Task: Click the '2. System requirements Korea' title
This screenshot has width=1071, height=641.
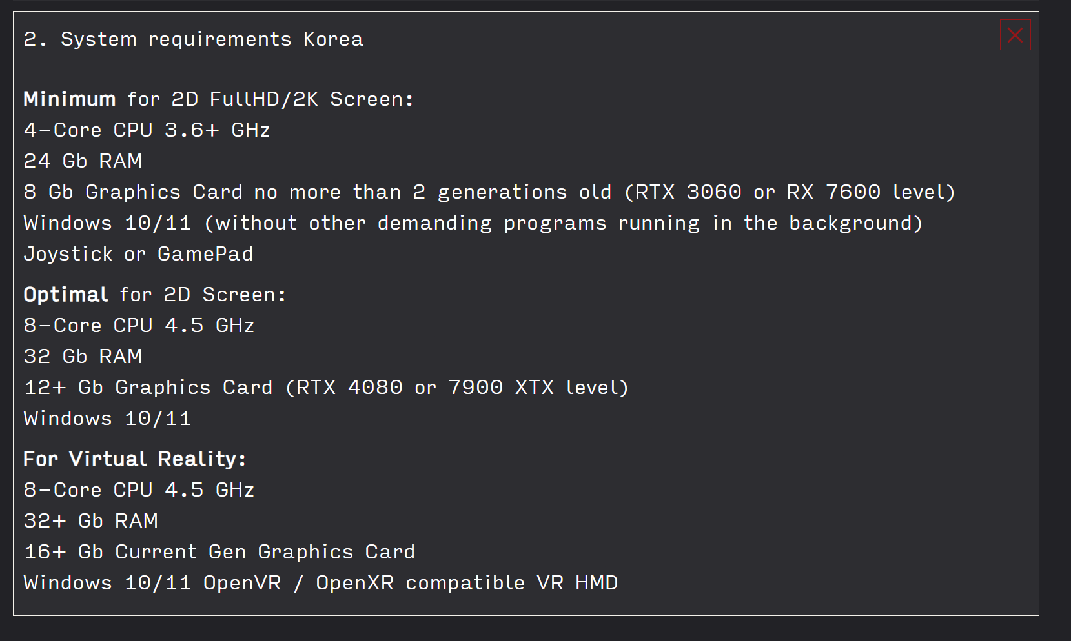Action: pyautogui.click(x=193, y=39)
